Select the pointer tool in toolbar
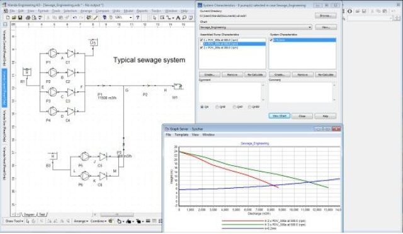 pos(154,18)
